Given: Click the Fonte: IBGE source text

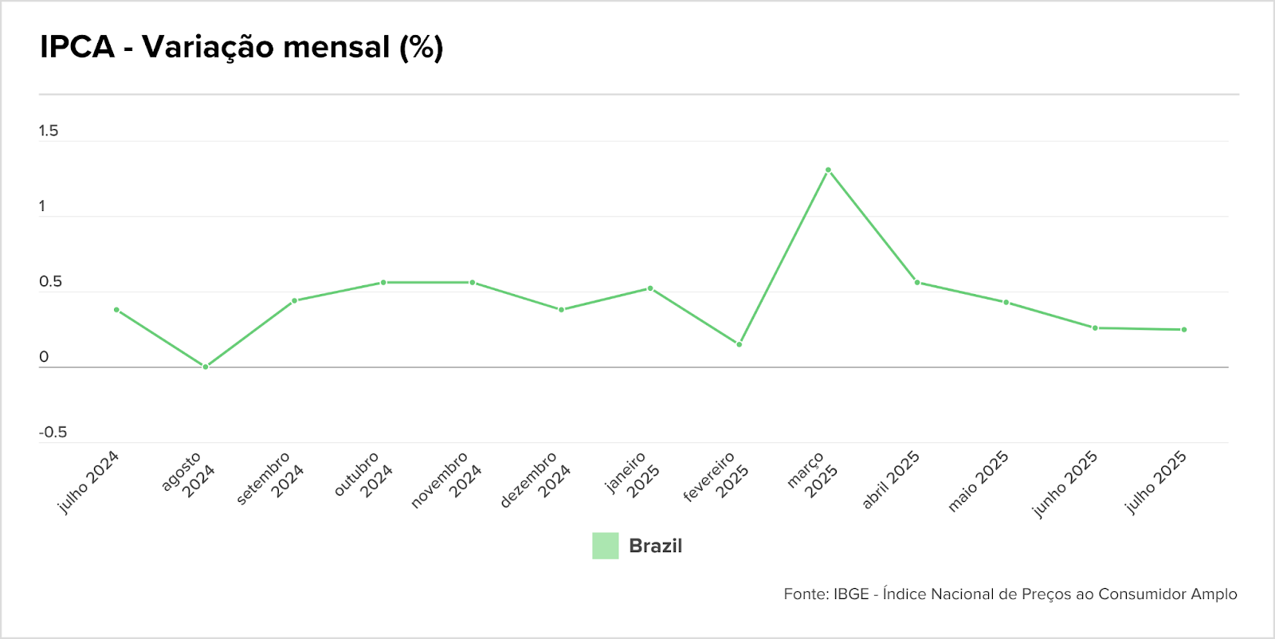Looking at the screenshot, I should [1010, 594].
